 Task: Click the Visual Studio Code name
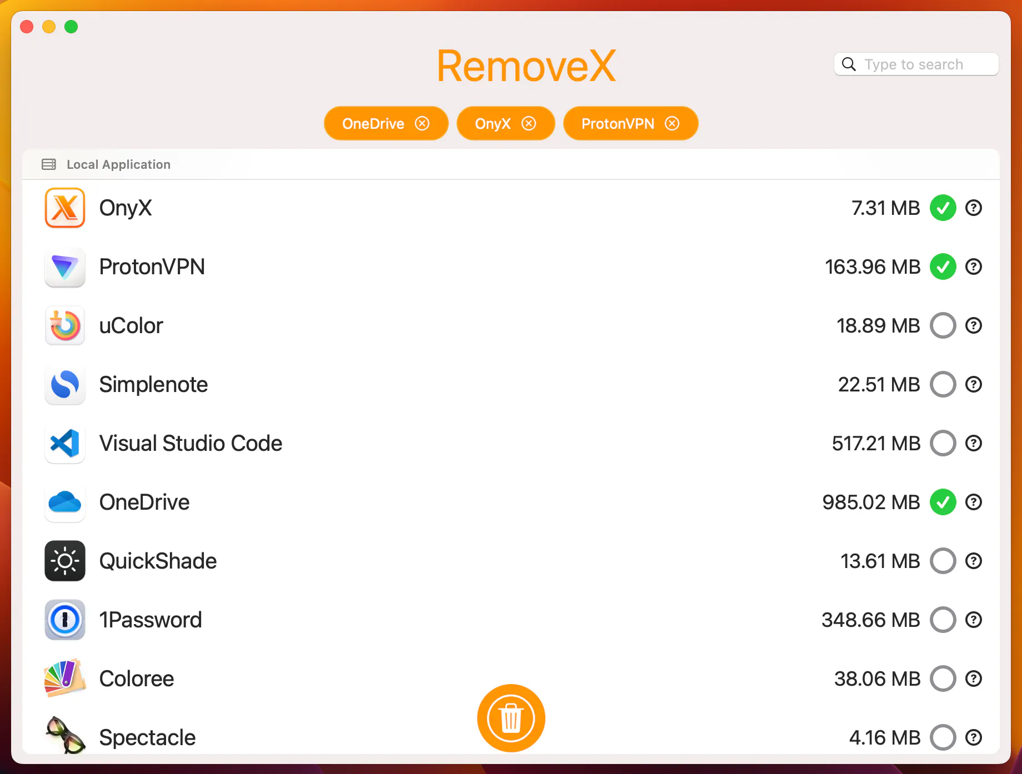[191, 443]
